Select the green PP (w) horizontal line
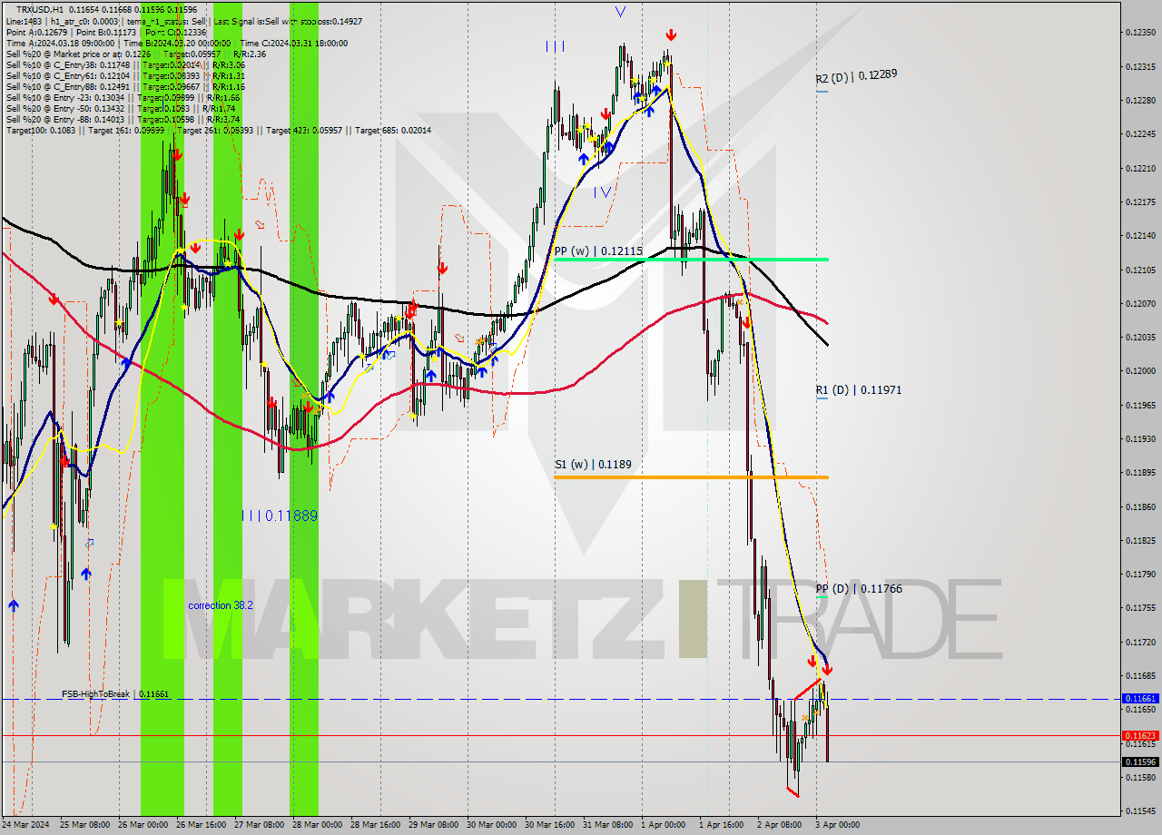The width and height of the screenshot is (1162, 835). click(x=690, y=260)
